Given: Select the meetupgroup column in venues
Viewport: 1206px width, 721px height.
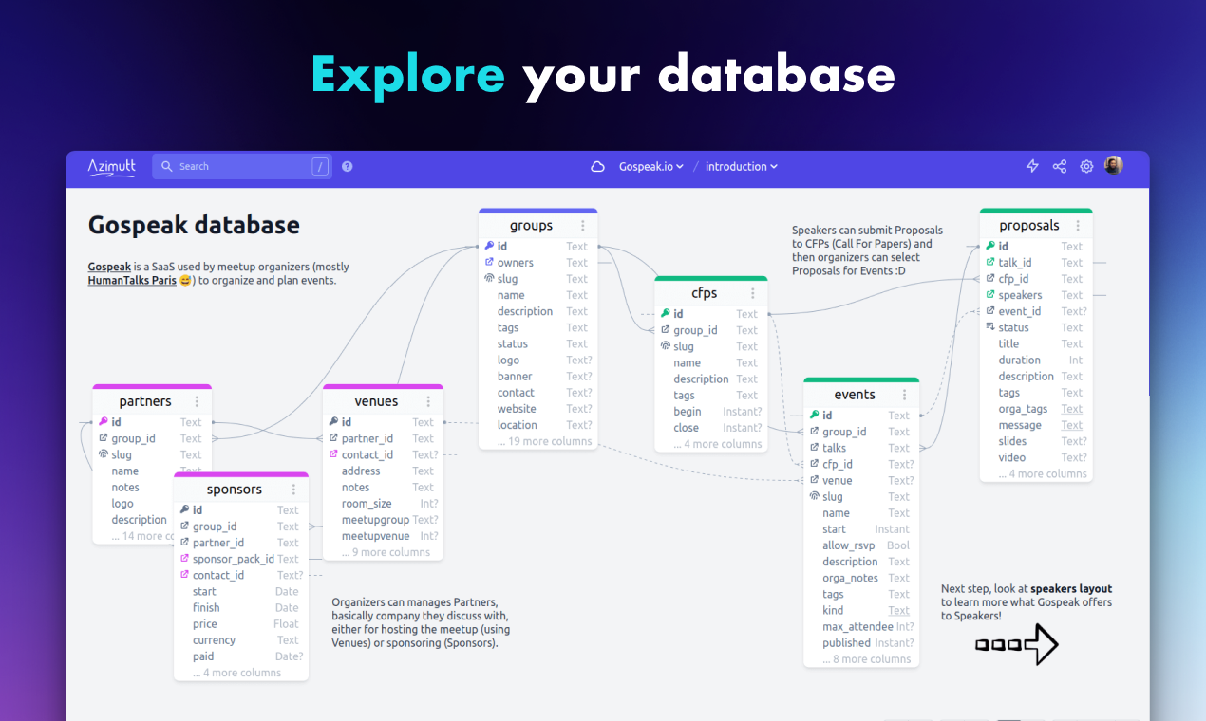Looking at the screenshot, I should tap(383, 520).
